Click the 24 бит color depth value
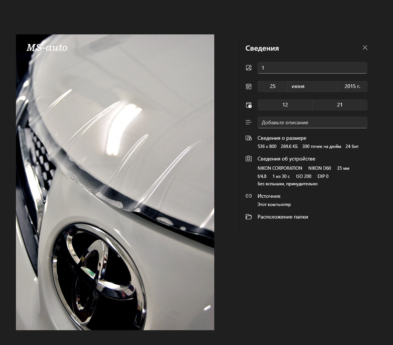The image size is (393, 345). tap(352, 146)
